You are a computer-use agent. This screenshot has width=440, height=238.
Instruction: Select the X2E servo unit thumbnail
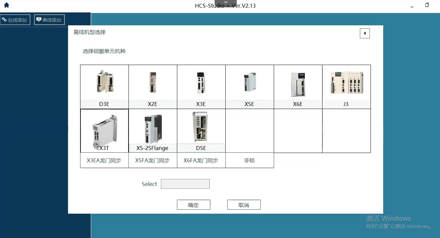tap(153, 87)
